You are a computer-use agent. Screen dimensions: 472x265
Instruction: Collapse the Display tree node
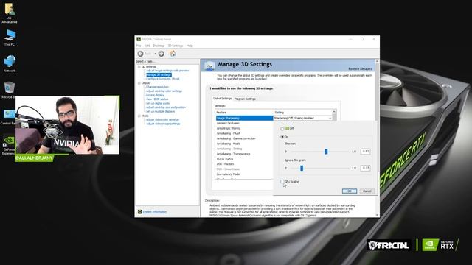coord(139,83)
